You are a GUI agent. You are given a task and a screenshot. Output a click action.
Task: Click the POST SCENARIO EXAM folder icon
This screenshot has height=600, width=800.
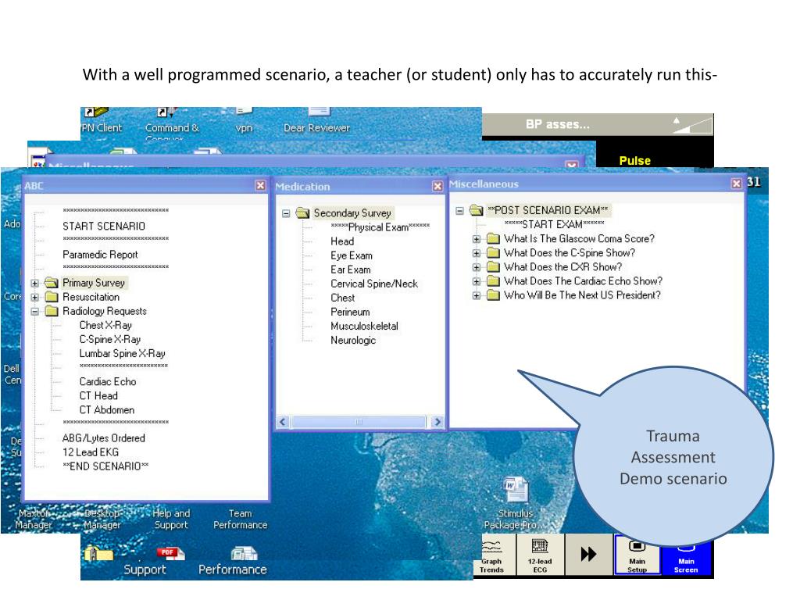pyautogui.click(x=476, y=210)
